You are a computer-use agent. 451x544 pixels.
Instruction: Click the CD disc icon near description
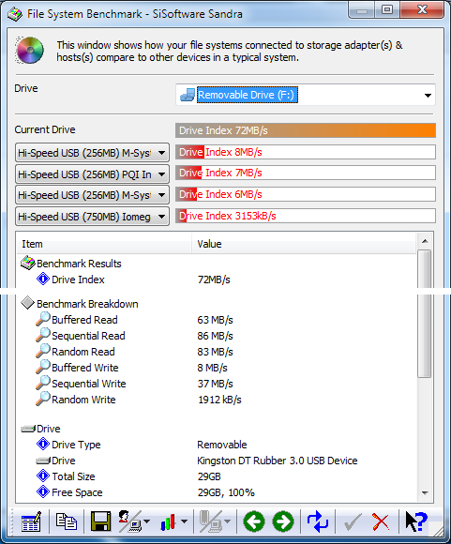pos(30,51)
